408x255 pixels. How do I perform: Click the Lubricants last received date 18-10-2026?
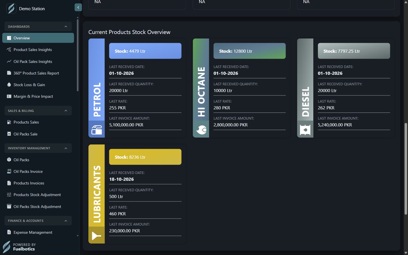[121, 179]
